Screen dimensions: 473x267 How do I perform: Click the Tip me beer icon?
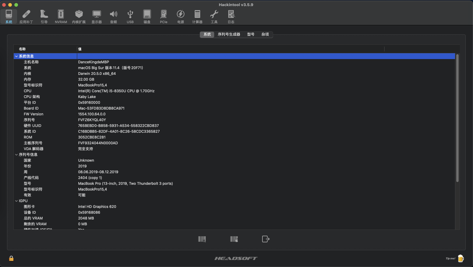click(x=461, y=258)
